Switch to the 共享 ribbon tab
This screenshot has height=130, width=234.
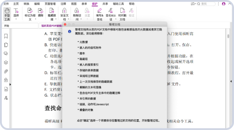point(105,4)
